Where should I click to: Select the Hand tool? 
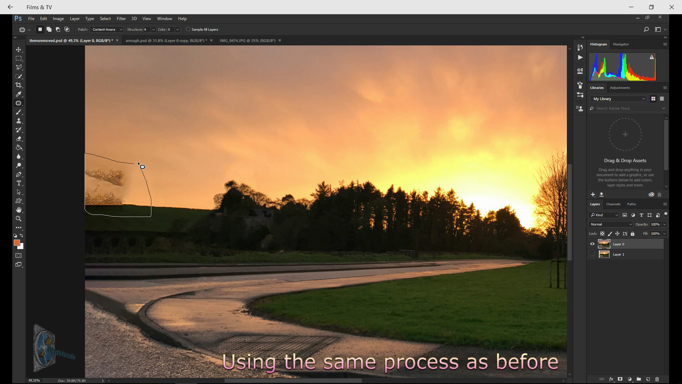coord(19,210)
